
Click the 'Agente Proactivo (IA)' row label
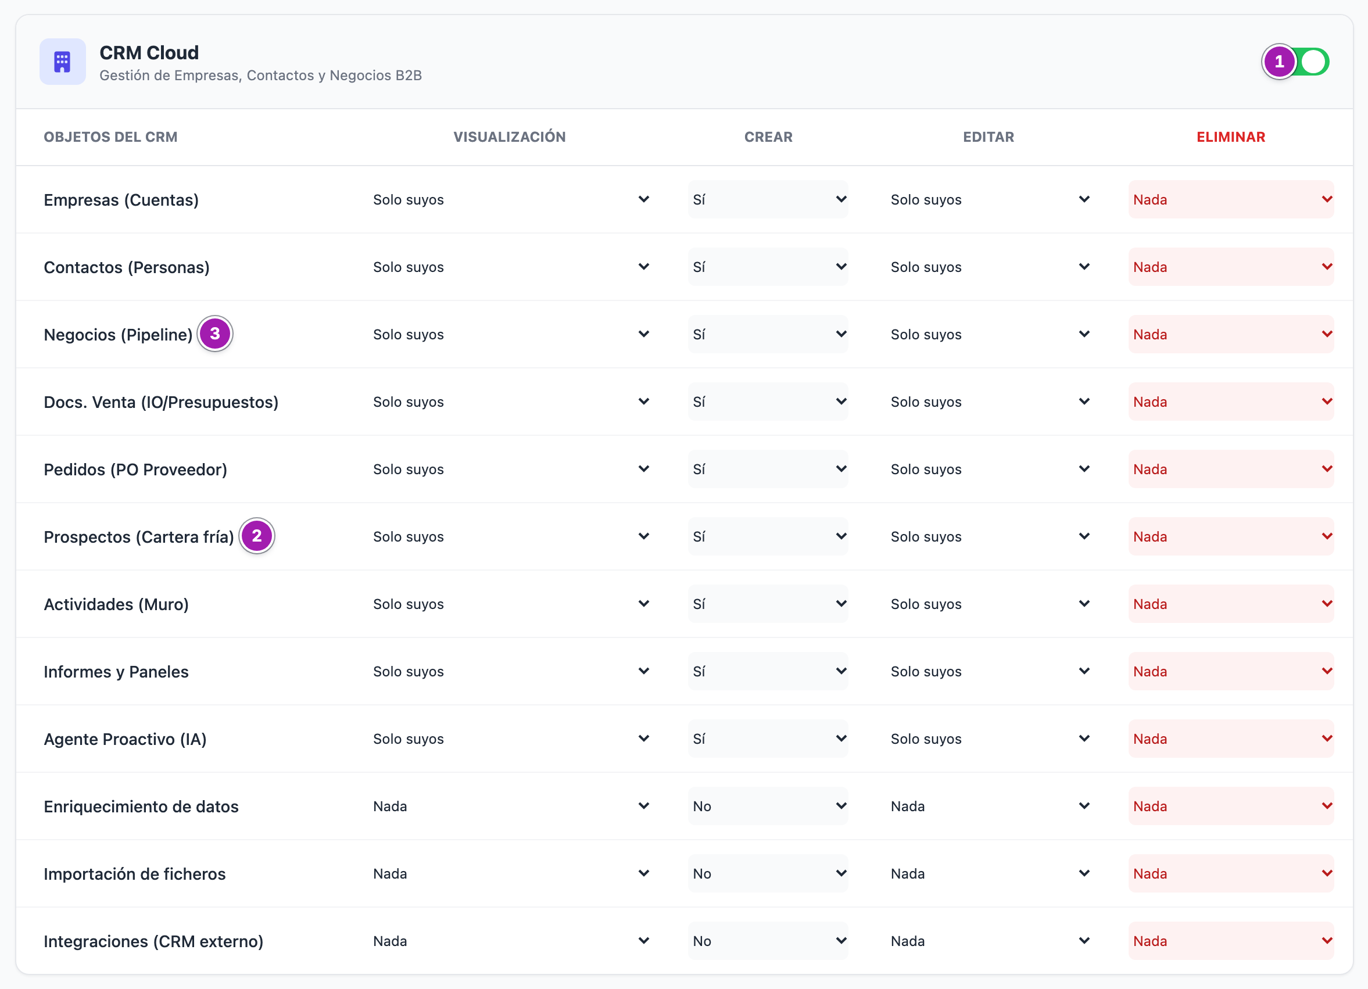[126, 739]
